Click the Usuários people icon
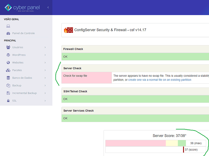 8,47
